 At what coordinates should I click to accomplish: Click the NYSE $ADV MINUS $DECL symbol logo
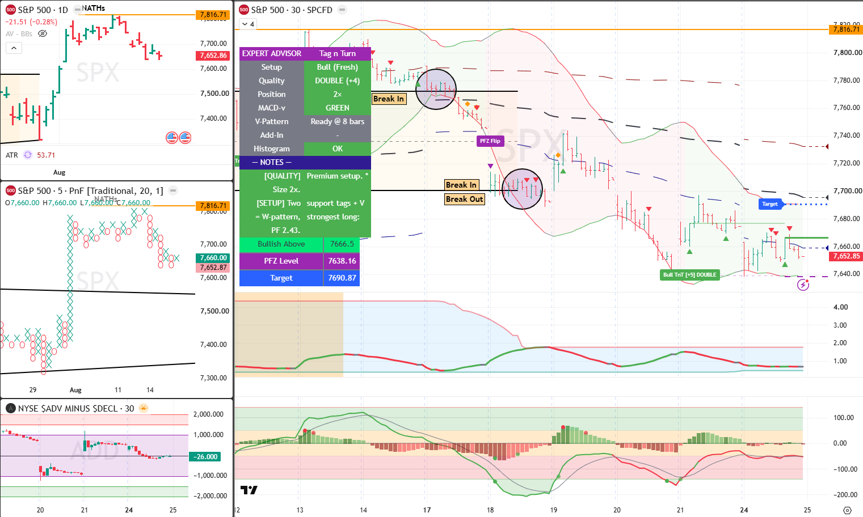click(x=10, y=408)
